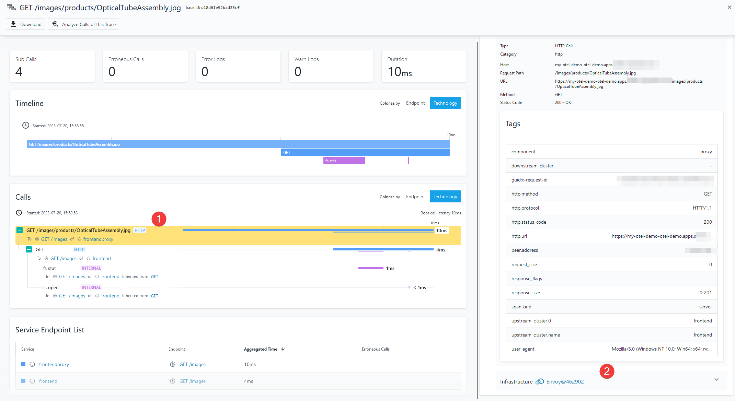Click blue color swatch for frontendproxy row
735x401 pixels.
pyautogui.click(x=23, y=364)
